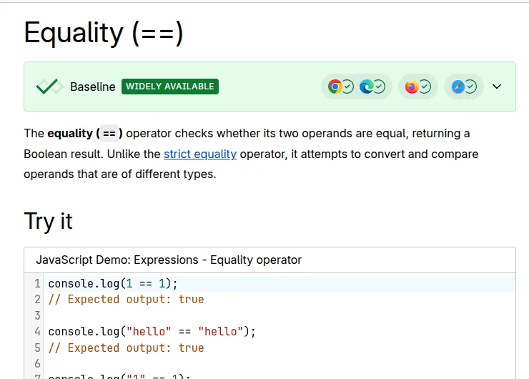Click the Equality (==) page heading
The width and height of the screenshot is (529, 379).
click(104, 33)
